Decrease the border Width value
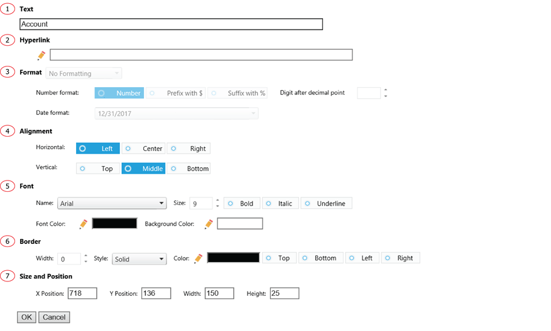The image size is (551, 331). tap(85, 261)
